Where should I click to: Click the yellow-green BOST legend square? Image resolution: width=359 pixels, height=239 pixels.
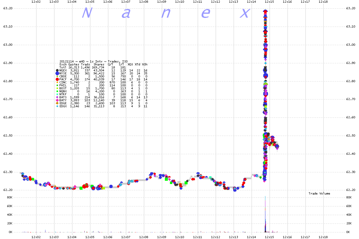(x=57, y=88)
